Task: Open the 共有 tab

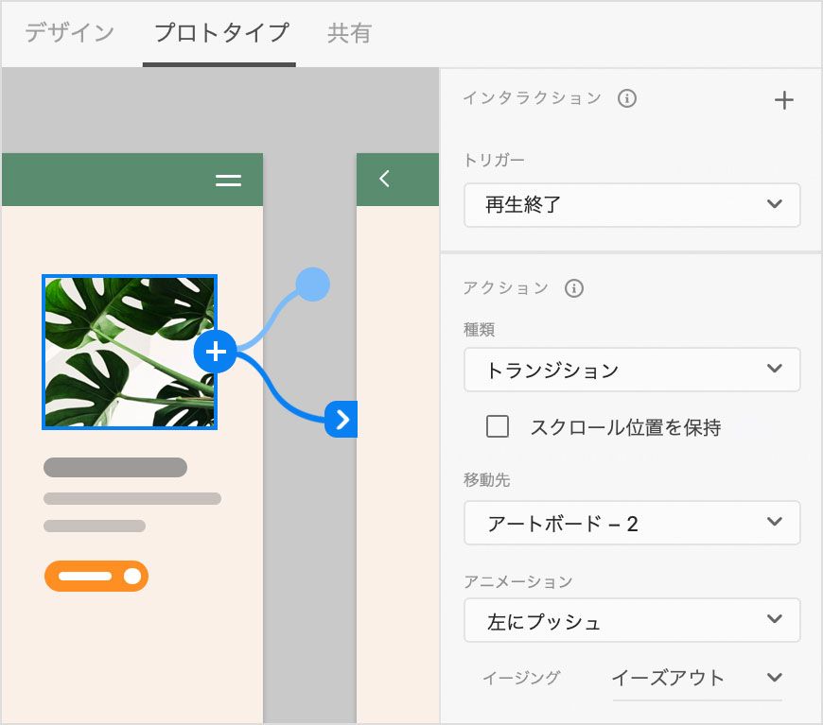Action: click(x=349, y=31)
